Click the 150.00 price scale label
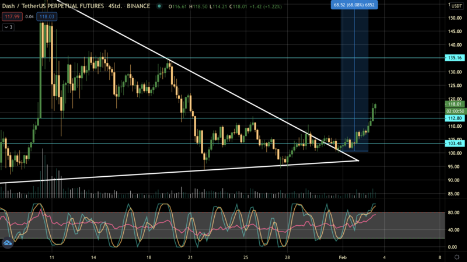This screenshot has width=467, height=262. [x=455, y=18]
